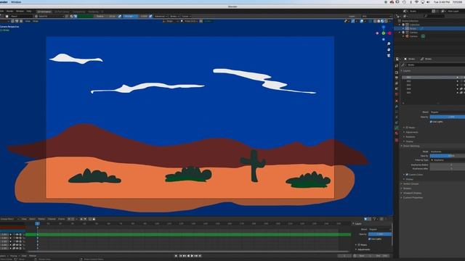This screenshot has width=465, height=261.
Task: Click the strength pen pressure icon
Action: [x=150, y=16]
